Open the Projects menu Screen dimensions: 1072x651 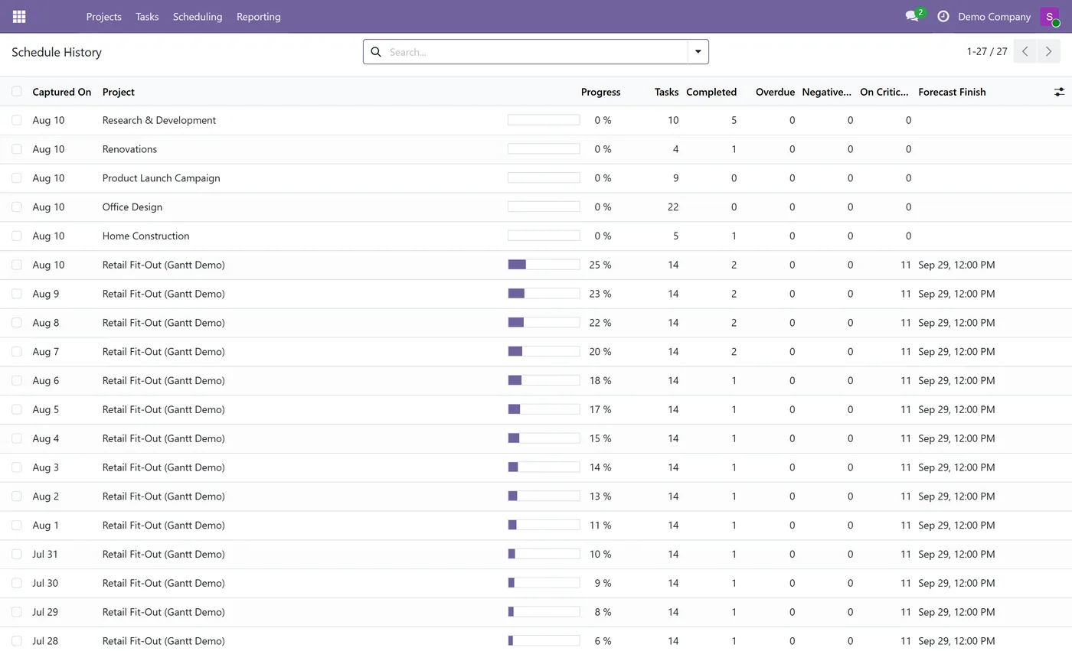103,16
